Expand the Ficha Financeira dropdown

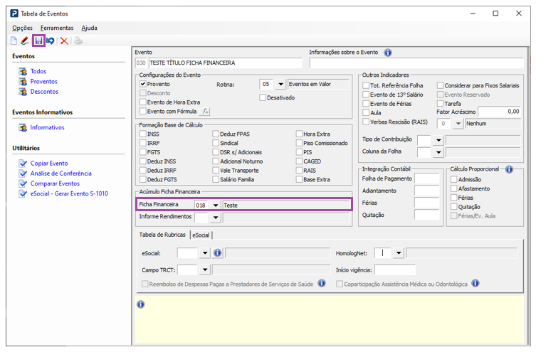click(214, 206)
